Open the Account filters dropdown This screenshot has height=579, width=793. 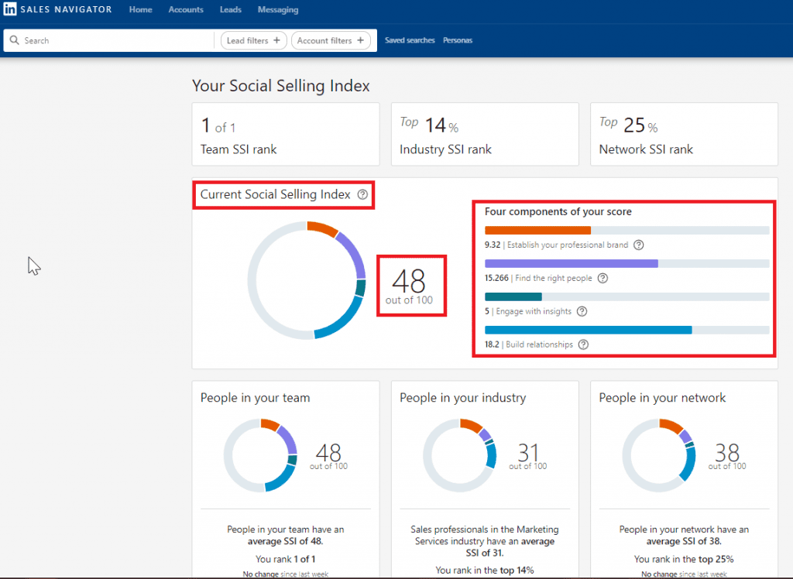[331, 39]
